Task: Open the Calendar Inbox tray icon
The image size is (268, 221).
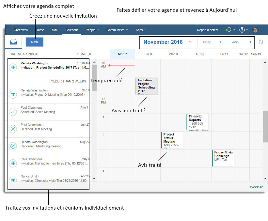Action: (13, 42)
